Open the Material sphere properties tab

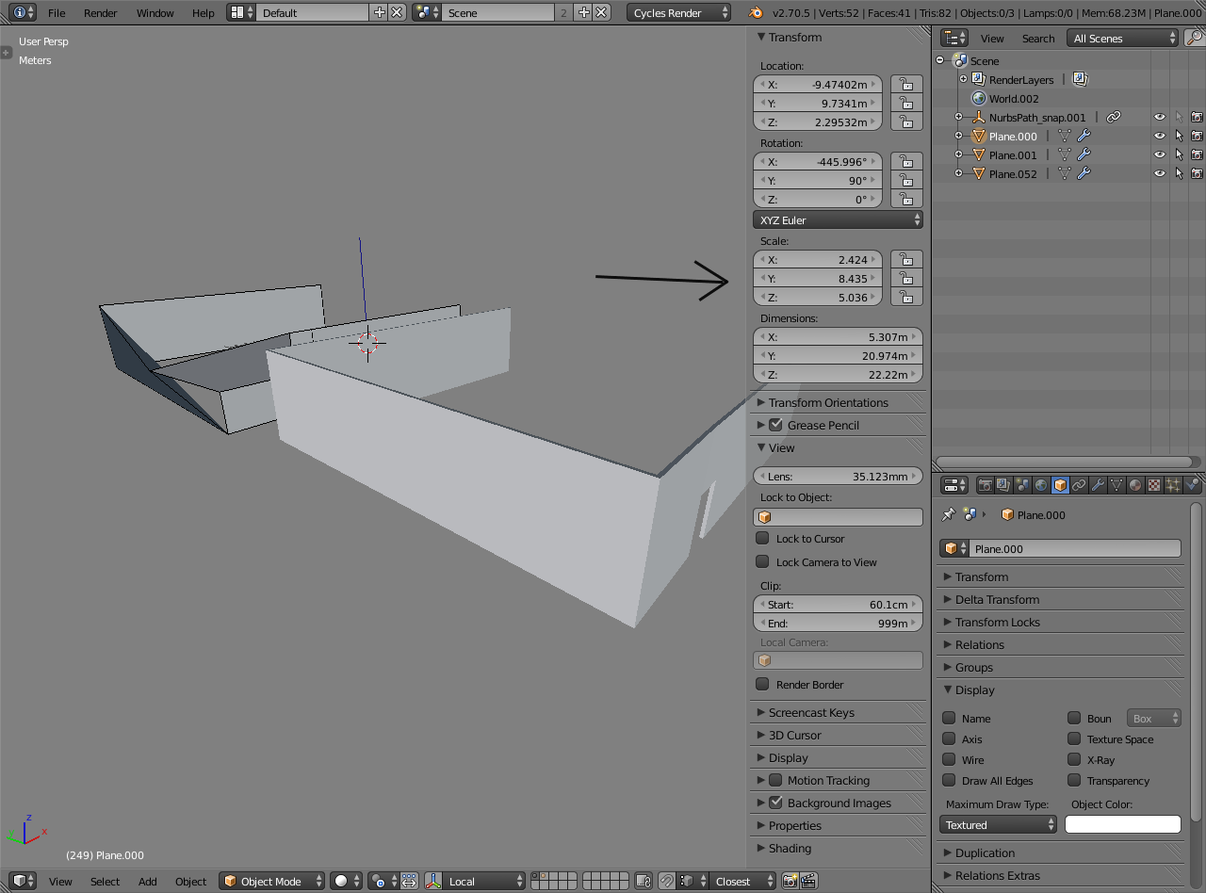coord(1135,485)
